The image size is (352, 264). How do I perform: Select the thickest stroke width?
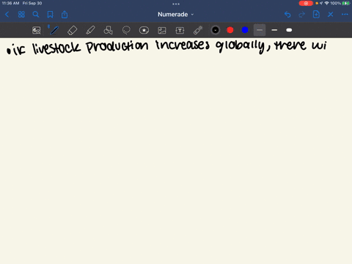click(289, 30)
